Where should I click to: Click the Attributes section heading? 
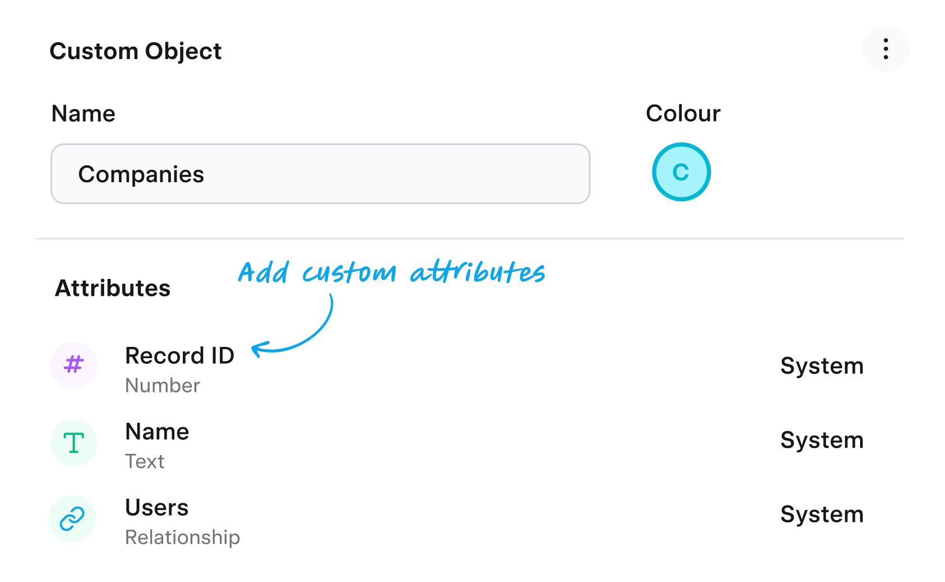coord(112,288)
